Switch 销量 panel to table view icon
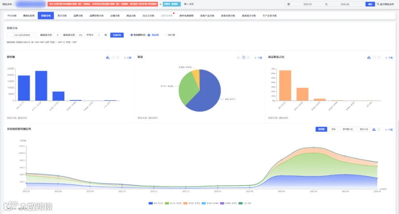399x214 pixels. click(249, 58)
